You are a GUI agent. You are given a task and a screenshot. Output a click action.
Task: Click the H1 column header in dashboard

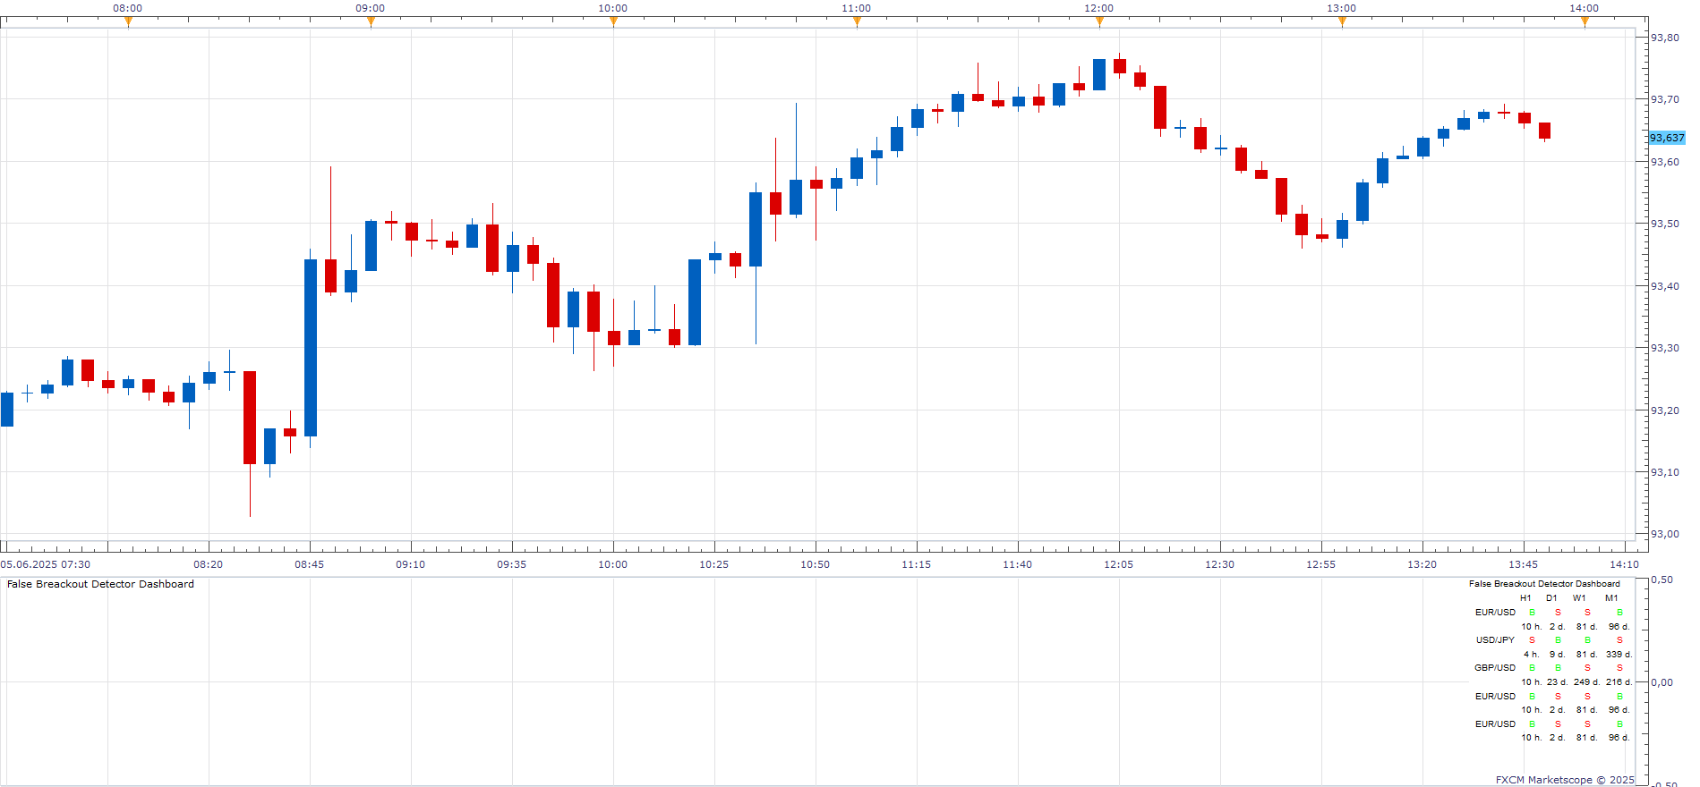tap(1526, 598)
